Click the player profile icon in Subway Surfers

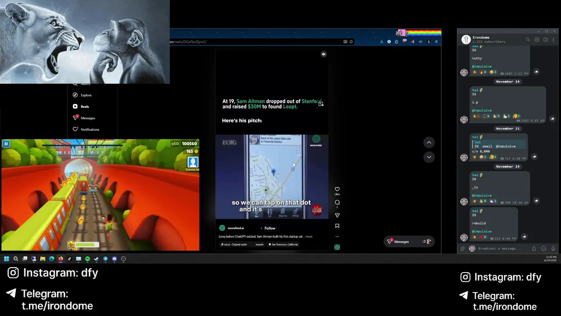pyautogui.click(x=193, y=162)
